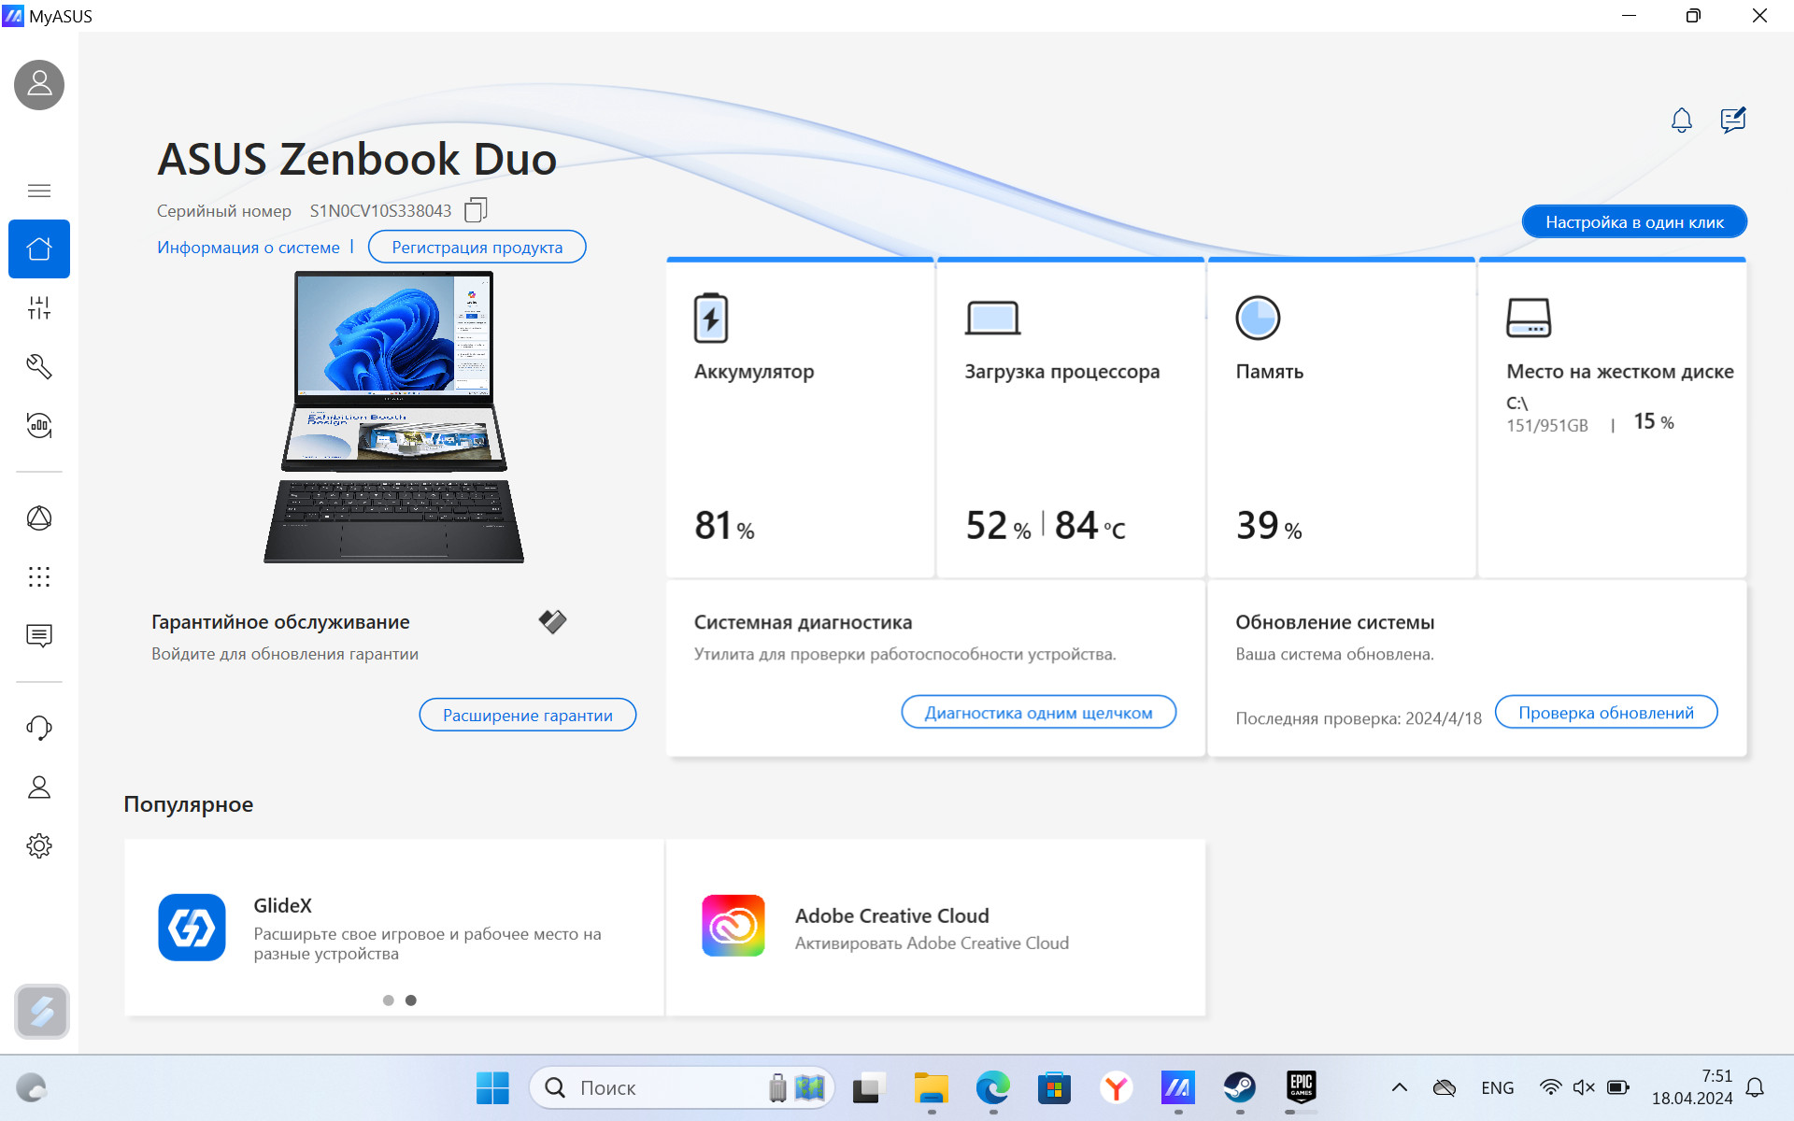Open the notifications bell in MyASUS
The image size is (1794, 1121).
(1682, 121)
